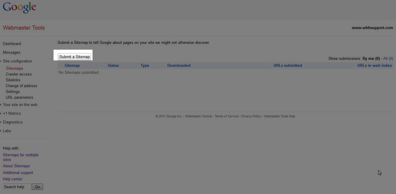This screenshot has width=396, height=194.
Task: Open the Dashboard page
Action: click(x=12, y=44)
